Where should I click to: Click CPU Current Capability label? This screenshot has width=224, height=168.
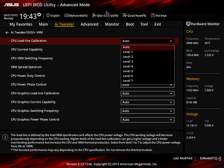27,50
